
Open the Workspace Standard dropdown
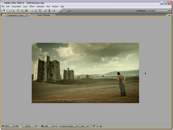[x=159, y=11]
